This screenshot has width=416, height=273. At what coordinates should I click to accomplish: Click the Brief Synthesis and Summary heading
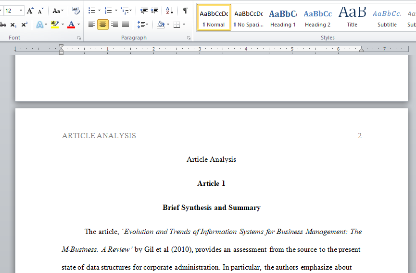(x=212, y=208)
